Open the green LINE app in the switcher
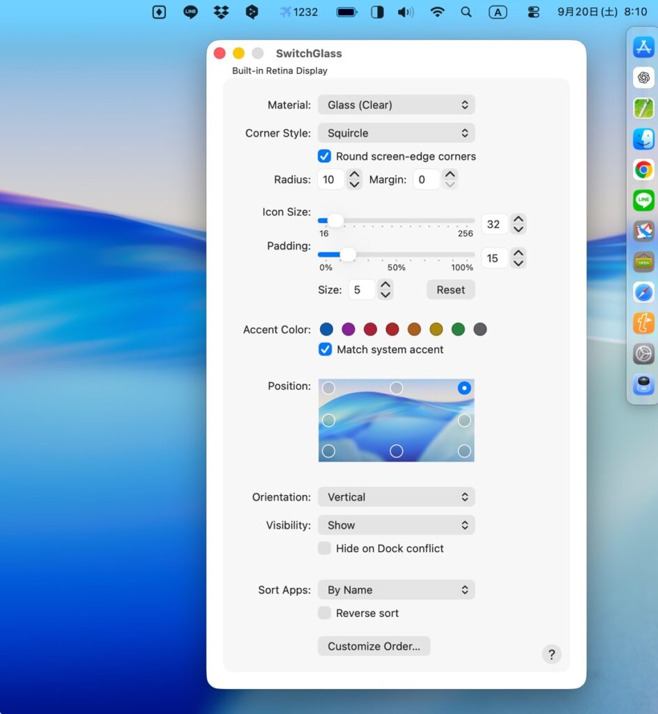Viewport: 658px width, 714px height. tap(643, 200)
